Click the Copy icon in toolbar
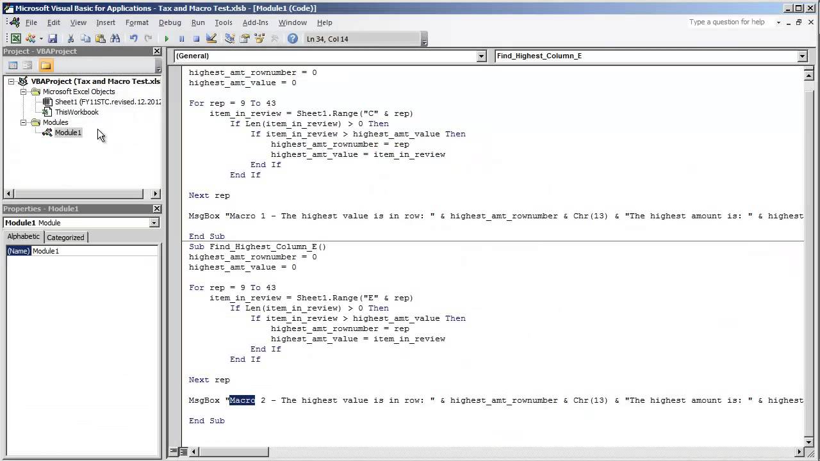The width and height of the screenshot is (820, 461). coord(85,38)
